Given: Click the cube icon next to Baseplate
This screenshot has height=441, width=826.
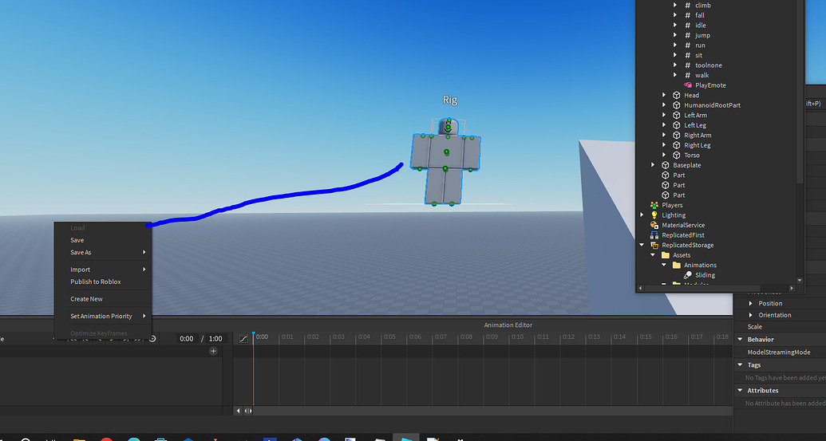Looking at the screenshot, I should (666, 165).
